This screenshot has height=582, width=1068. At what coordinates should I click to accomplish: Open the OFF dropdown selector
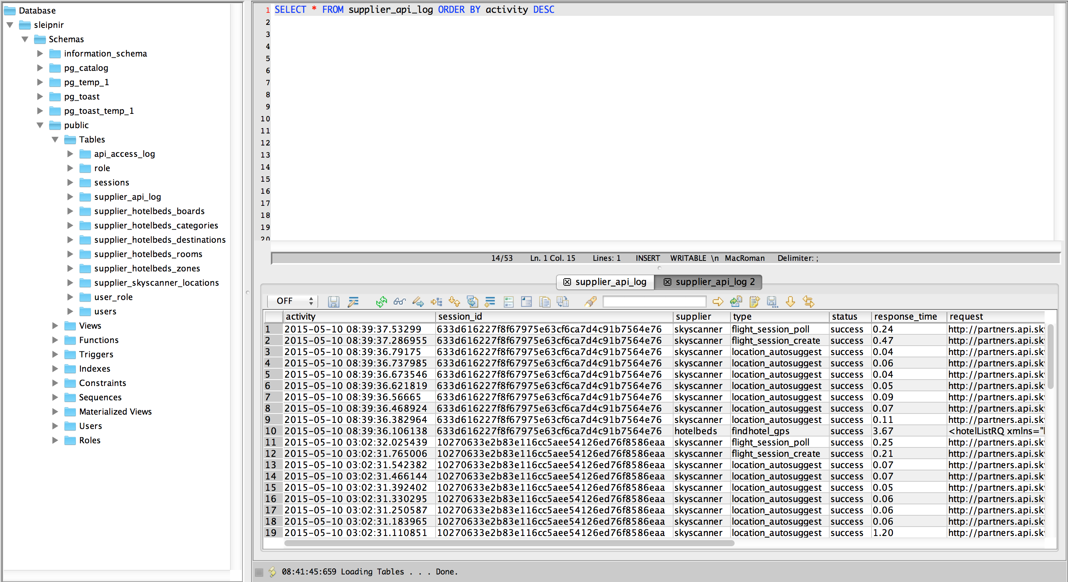tap(293, 301)
